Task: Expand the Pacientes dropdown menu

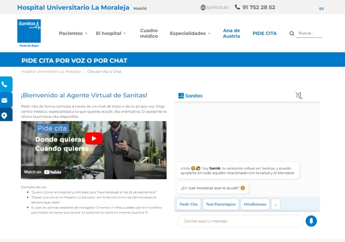Action: 73,33
